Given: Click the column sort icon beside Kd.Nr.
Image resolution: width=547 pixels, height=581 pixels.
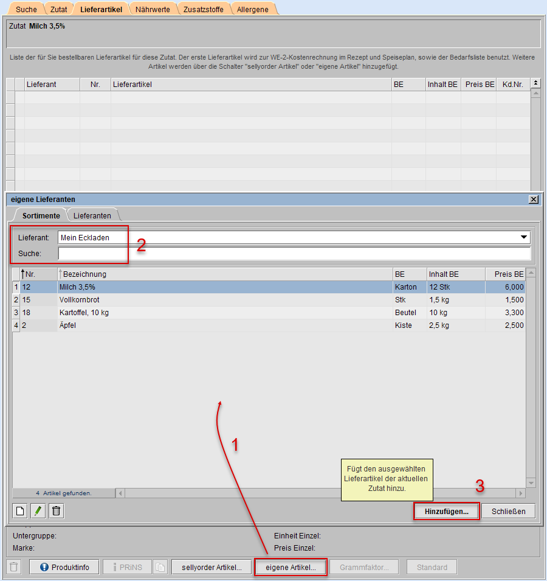Looking at the screenshot, I should [x=535, y=83].
